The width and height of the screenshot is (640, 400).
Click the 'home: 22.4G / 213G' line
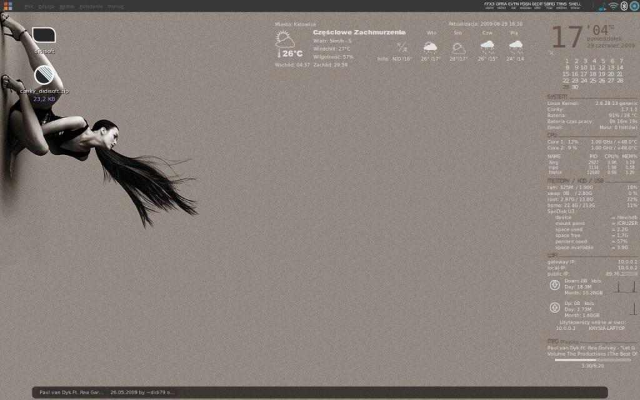(592, 205)
